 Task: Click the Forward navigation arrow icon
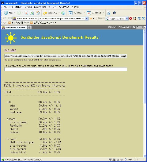[x=19, y=13]
